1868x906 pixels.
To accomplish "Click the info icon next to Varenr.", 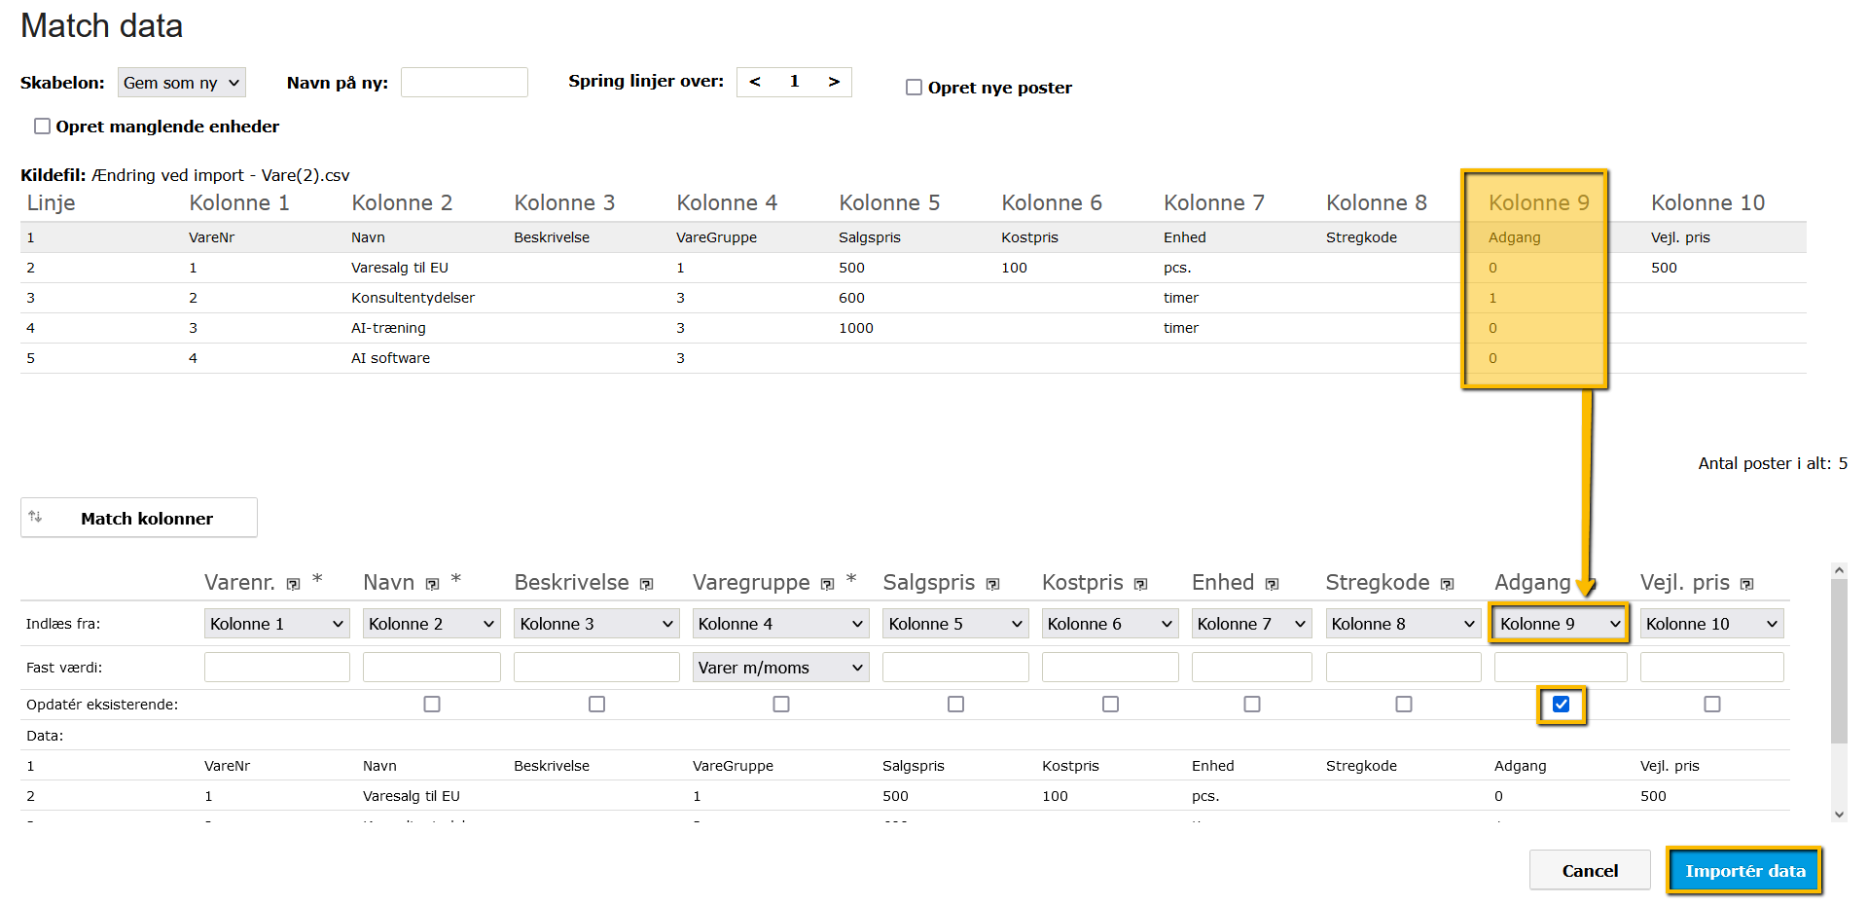I will pyautogui.click(x=293, y=584).
